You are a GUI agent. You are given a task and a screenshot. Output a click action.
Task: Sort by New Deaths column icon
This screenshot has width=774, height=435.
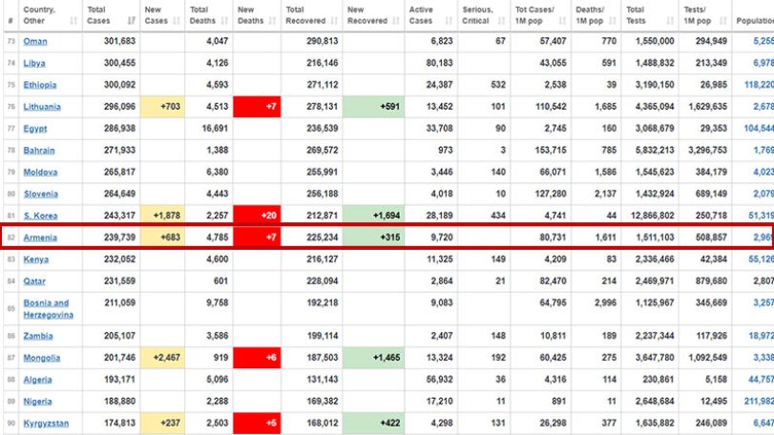click(273, 21)
